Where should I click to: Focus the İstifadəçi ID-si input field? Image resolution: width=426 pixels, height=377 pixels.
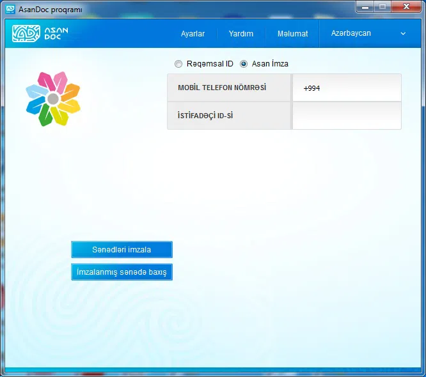(347, 116)
